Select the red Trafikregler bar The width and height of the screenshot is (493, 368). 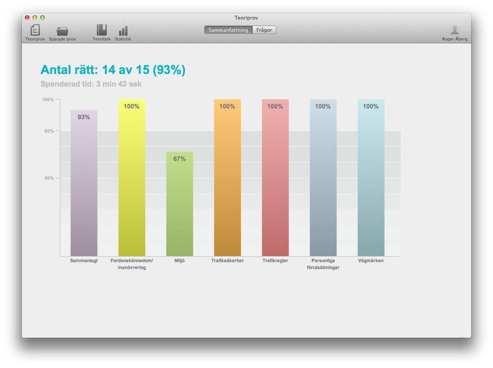[x=275, y=177]
